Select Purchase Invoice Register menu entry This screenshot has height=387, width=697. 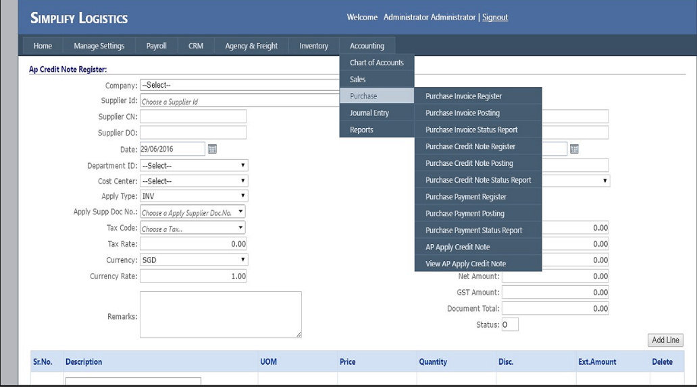pos(463,96)
